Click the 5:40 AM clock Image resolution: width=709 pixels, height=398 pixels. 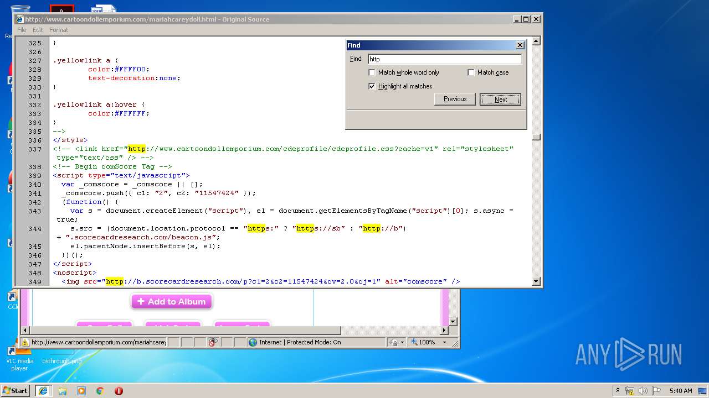[681, 391]
